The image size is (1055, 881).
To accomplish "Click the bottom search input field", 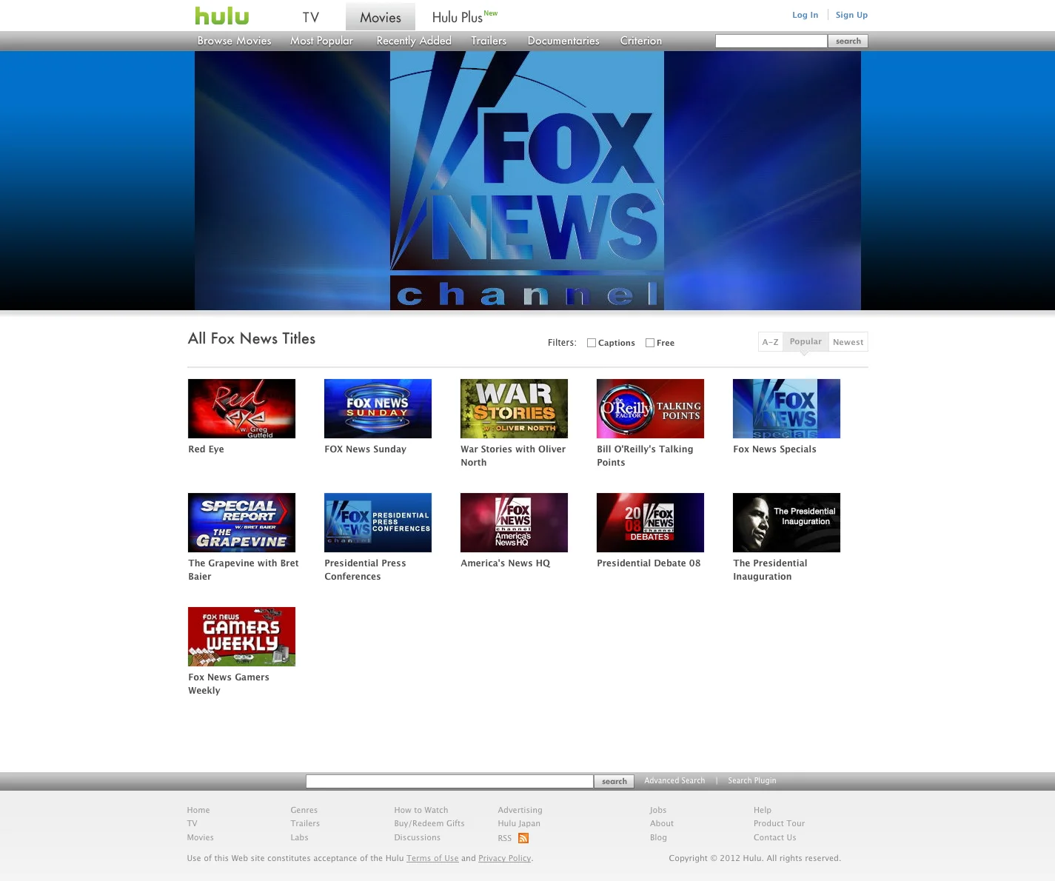I will [x=449, y=781].
